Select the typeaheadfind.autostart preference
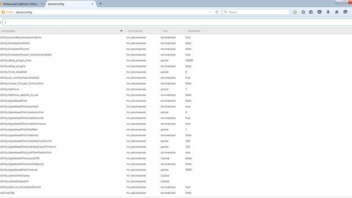352x198 pixels. (x=19, y=106)
